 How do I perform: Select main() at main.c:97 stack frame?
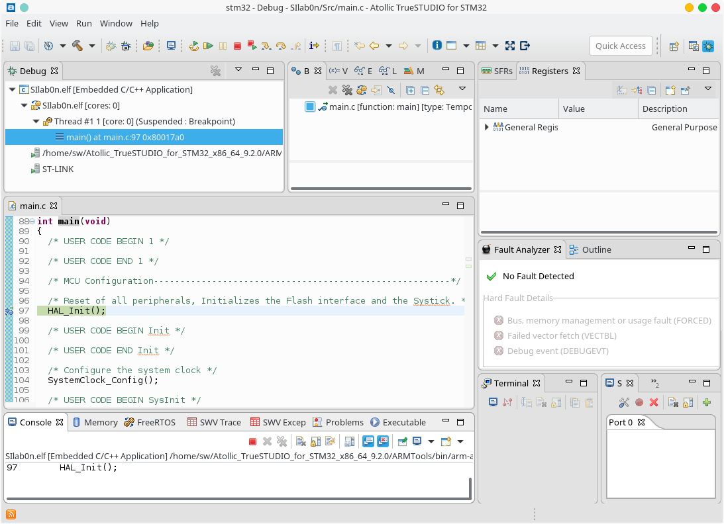pyautogui.click(x=125, y=137)
